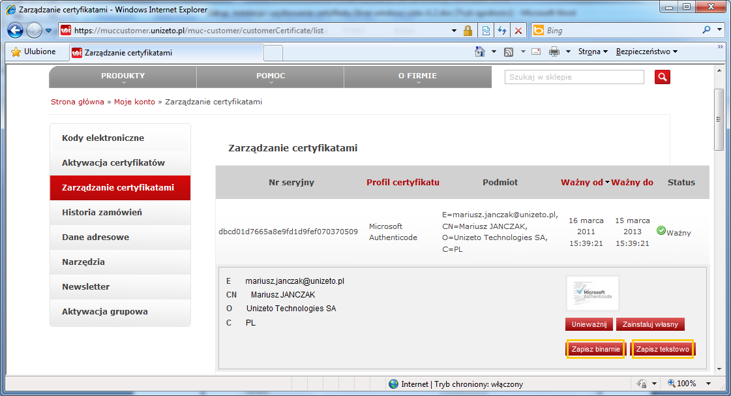Viewport: 731px width, 396px height.
Task: Click the Microsoft Authenticode profile cell
Action: click(x=393, y=232)
